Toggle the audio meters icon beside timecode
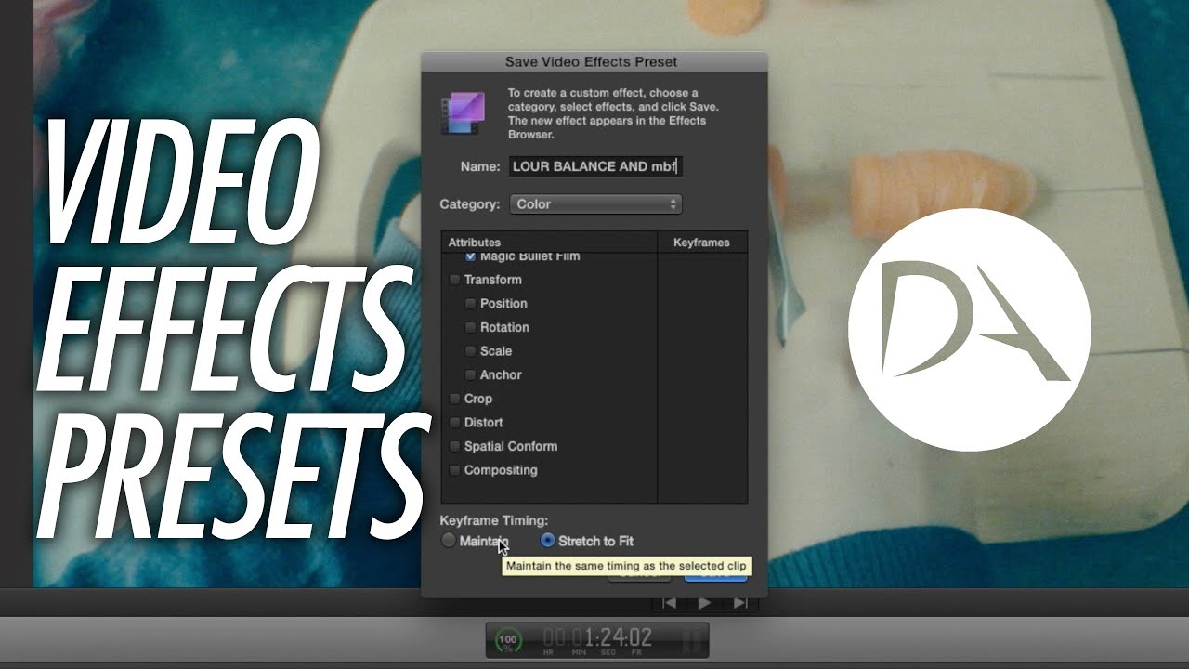The width and height of the screenshot is (1189, 669). click(x=691, y=639)
